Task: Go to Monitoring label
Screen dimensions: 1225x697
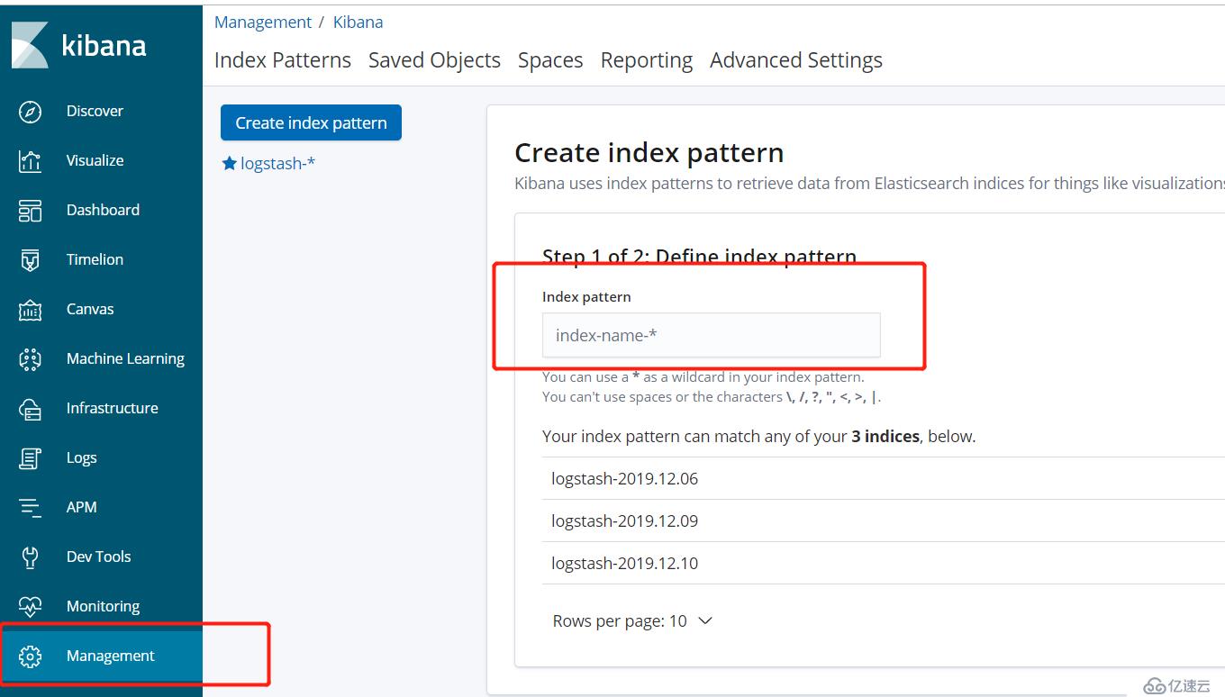Action: 103,606
